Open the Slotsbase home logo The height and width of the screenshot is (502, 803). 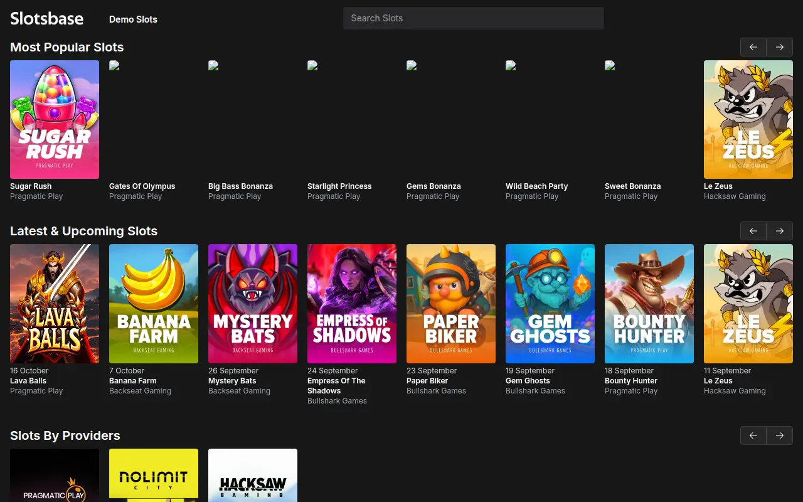click(x=47, y=18)
